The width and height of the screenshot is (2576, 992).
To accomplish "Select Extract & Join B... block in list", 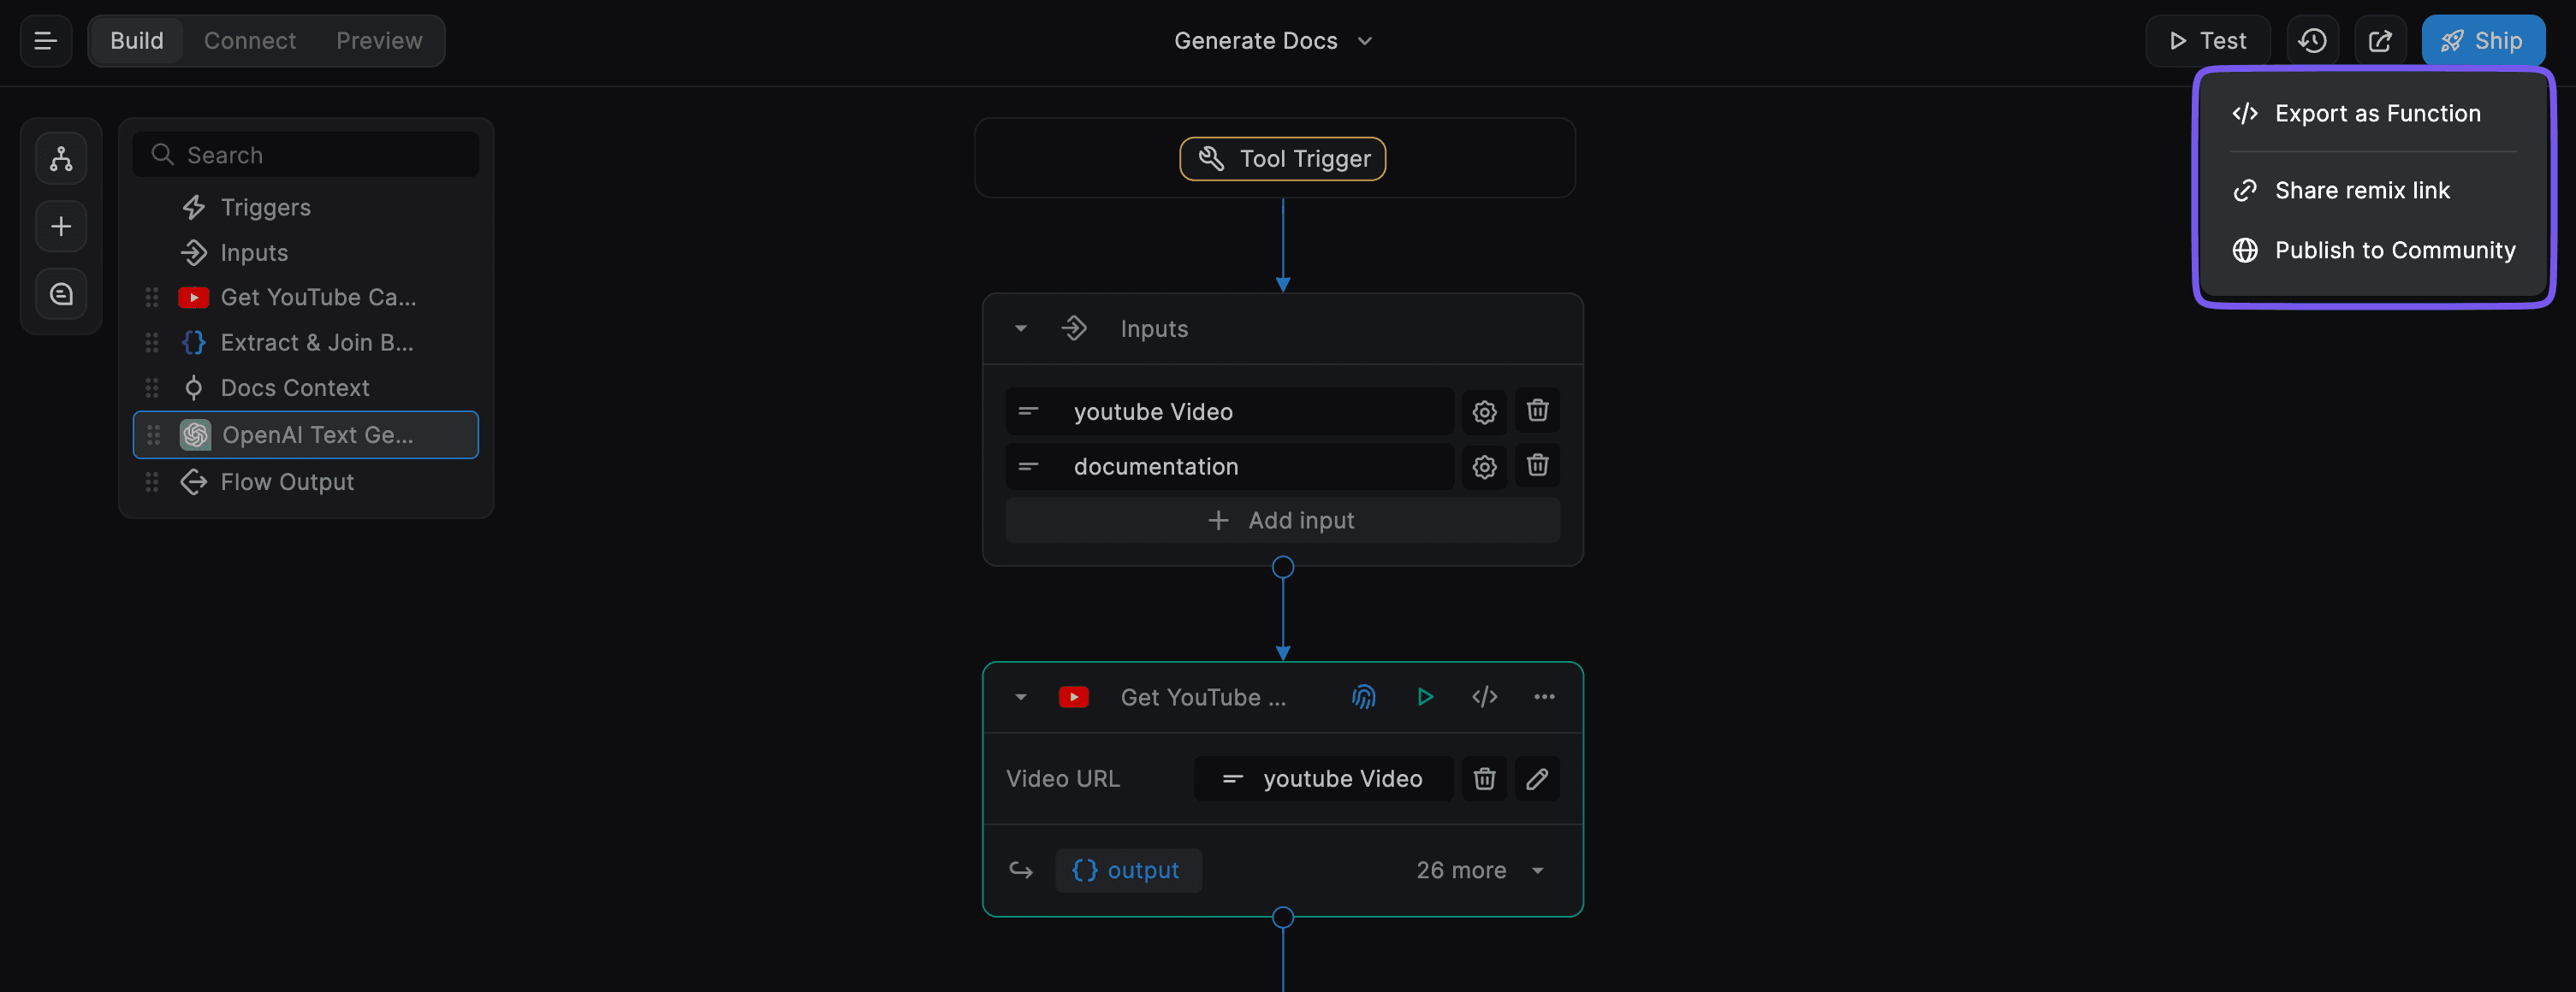I will point(306,343).
